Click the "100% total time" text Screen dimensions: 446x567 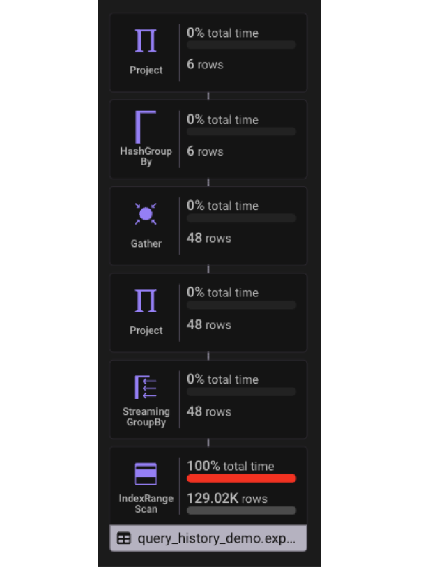tap(230, 466)
